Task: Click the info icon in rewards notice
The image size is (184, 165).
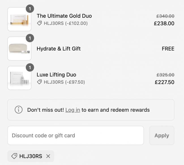Action: tap(19, 110)
